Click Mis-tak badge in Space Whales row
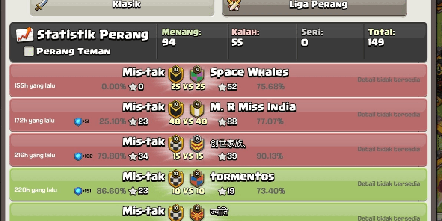 pos(176,74)
